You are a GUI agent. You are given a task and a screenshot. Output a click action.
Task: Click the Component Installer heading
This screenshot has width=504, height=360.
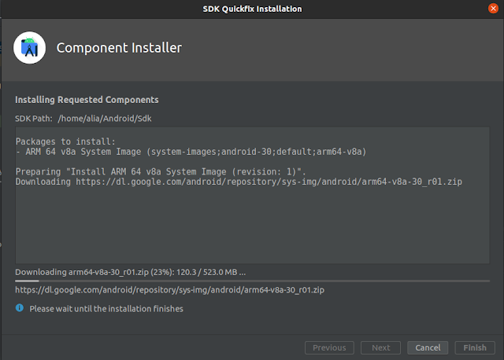click(x=119, y=48)
